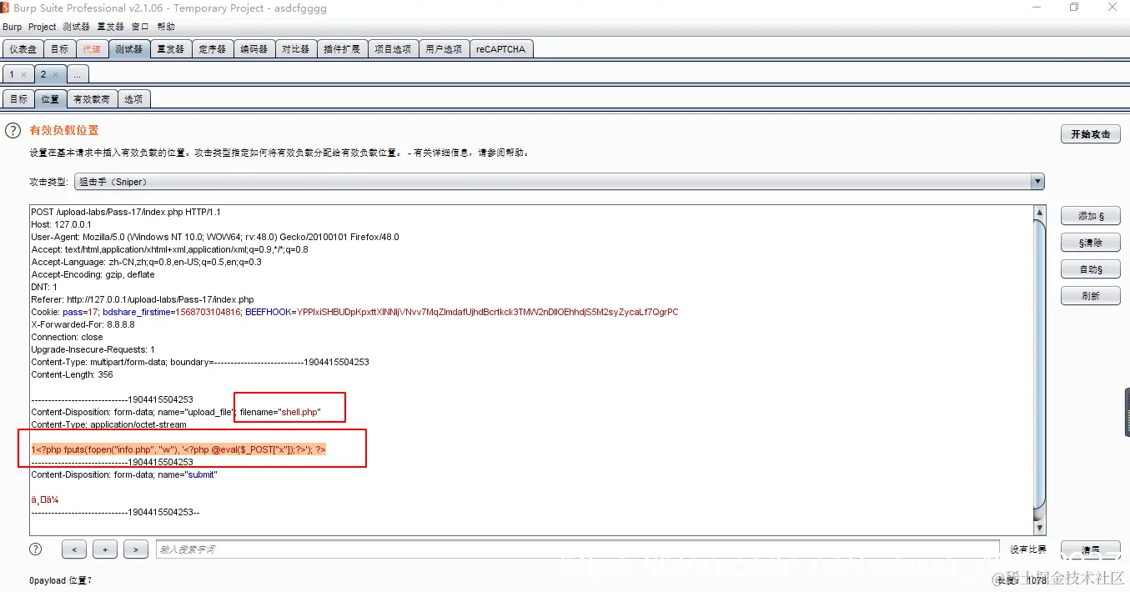Open the 选项 sub-tab
This screenshot has width=1130, height=592.
(x=133, y=99)
